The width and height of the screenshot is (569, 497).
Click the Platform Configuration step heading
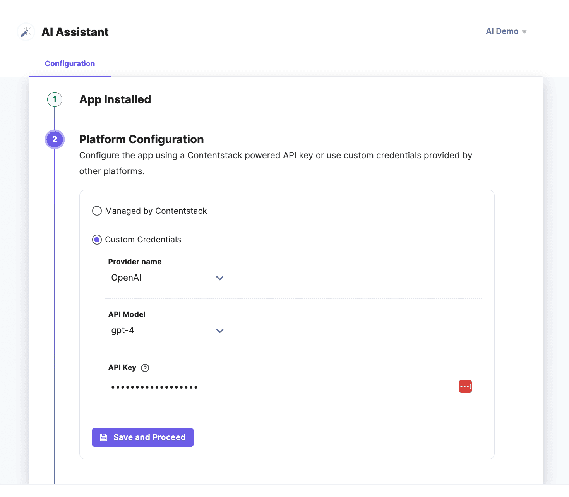(x=141, y=139)
